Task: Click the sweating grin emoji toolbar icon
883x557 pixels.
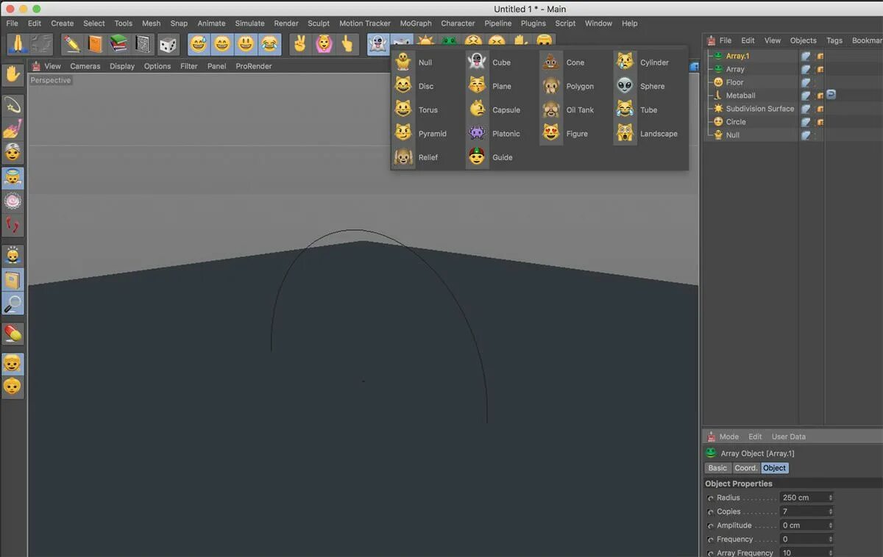Action: 199,44
